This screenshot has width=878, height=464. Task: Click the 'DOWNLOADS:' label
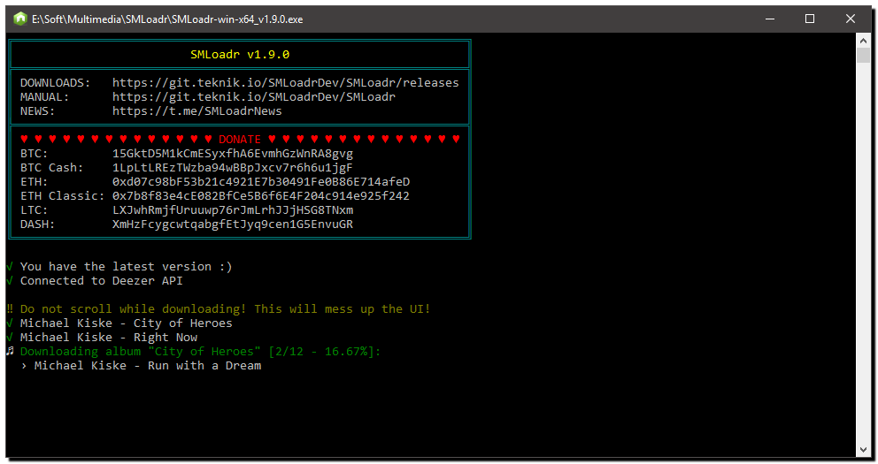coord(55,83)
